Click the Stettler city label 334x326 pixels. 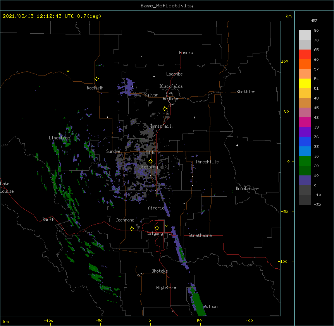tap(246, 92)
